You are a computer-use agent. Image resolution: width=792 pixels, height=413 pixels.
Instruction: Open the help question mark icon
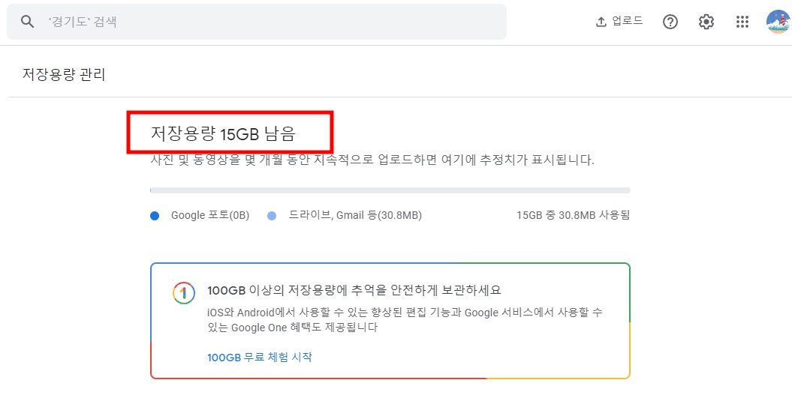point(670,22)
